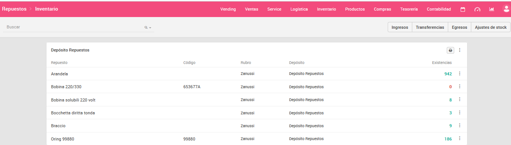Image resolution: width=511 pixels, height=145 pixels.
Task: Navigate to Repuestos breadcrumb link
Action: tap(14, 9)
